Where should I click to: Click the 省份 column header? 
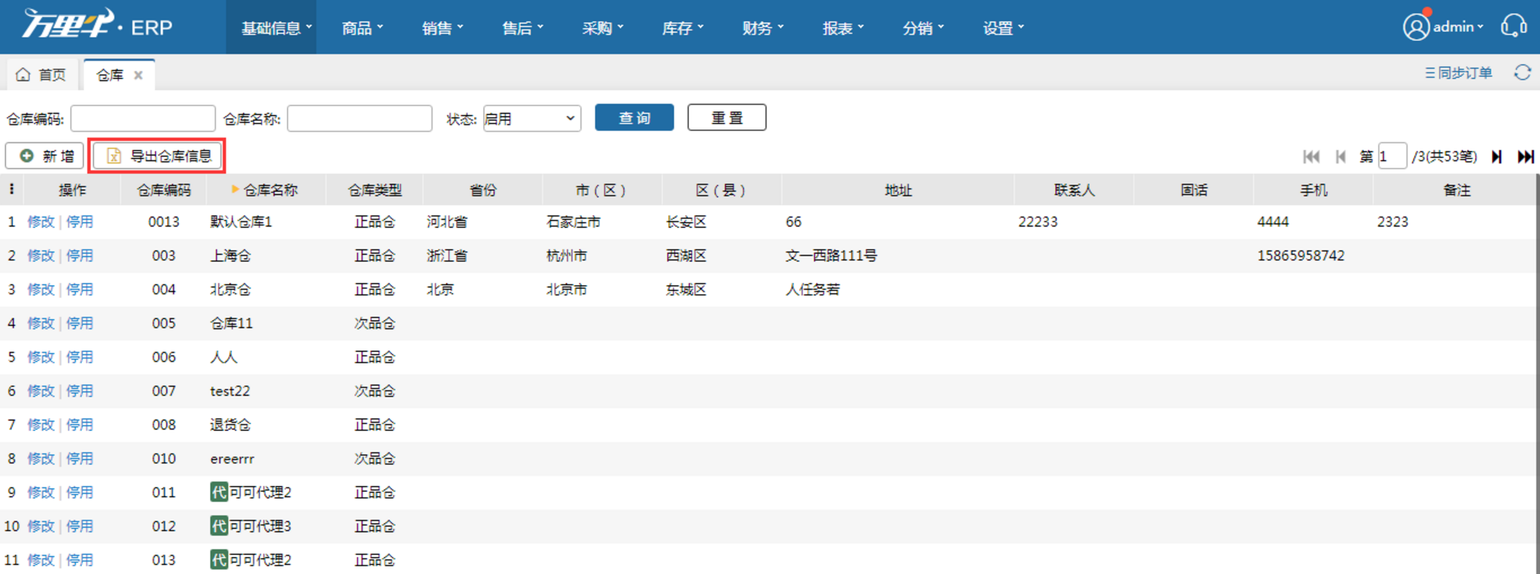(x=483, y=190)
